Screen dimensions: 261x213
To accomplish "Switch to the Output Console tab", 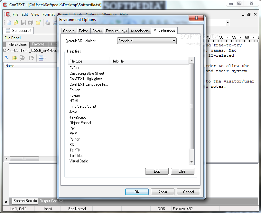I will (51, 201).
